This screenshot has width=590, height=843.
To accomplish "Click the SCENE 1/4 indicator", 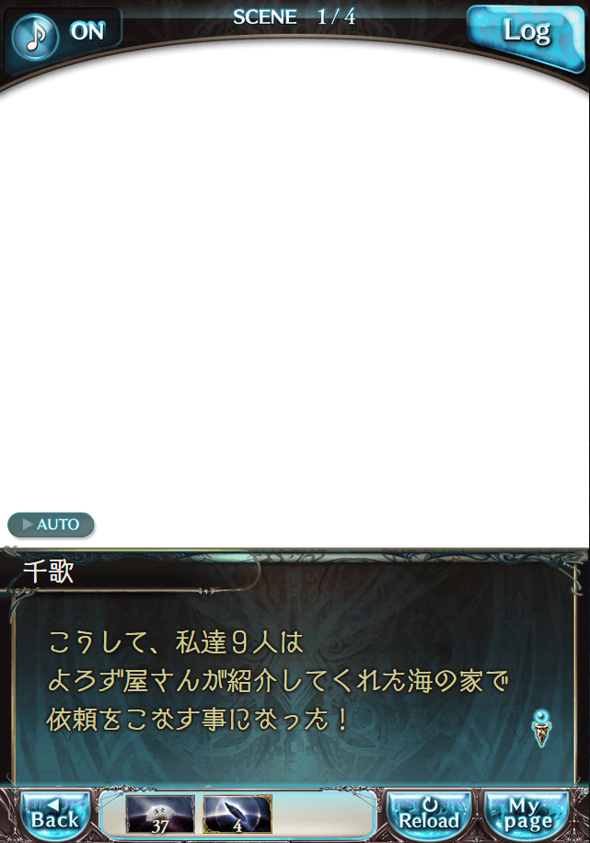I will [294, 17].
